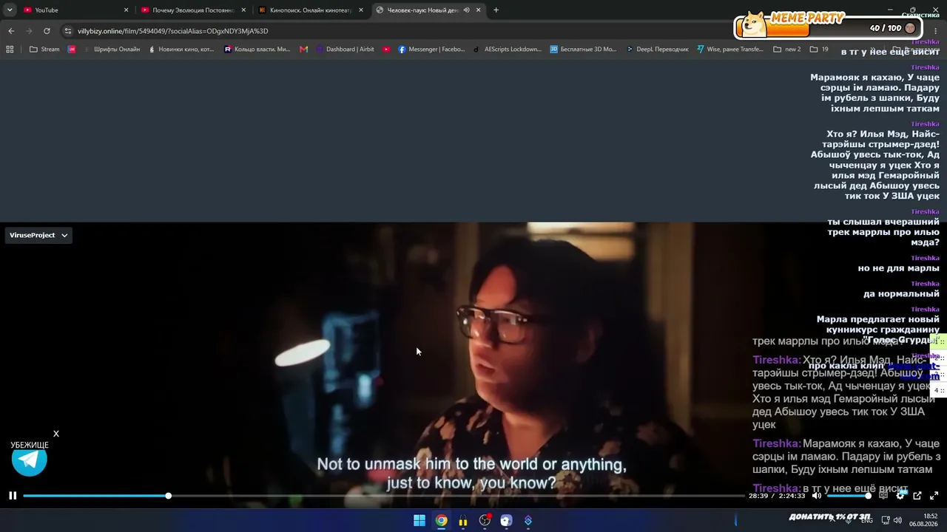
Task: Open the bookmarks apps grid icon
Action: (10, 50)
